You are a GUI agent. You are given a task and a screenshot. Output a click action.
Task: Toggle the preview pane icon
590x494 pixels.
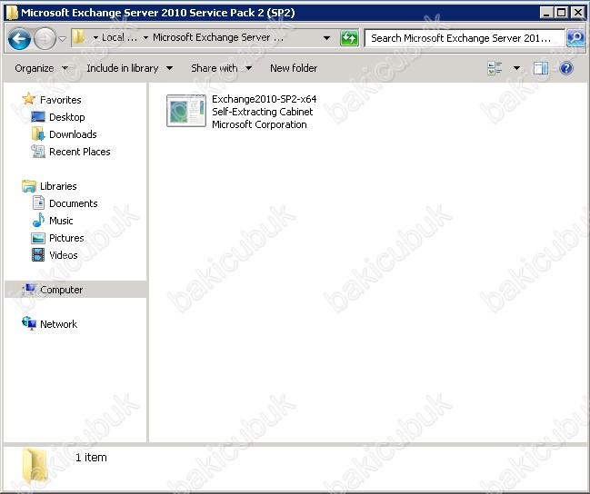point(540,68)
